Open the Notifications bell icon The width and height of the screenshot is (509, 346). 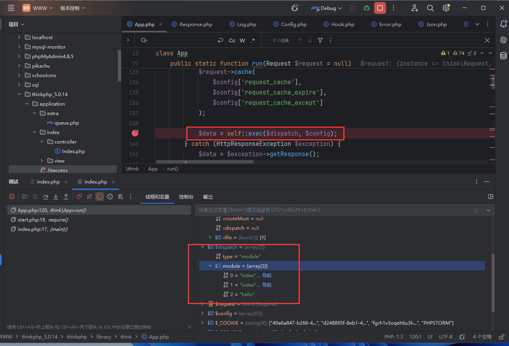tap(503, 24)
